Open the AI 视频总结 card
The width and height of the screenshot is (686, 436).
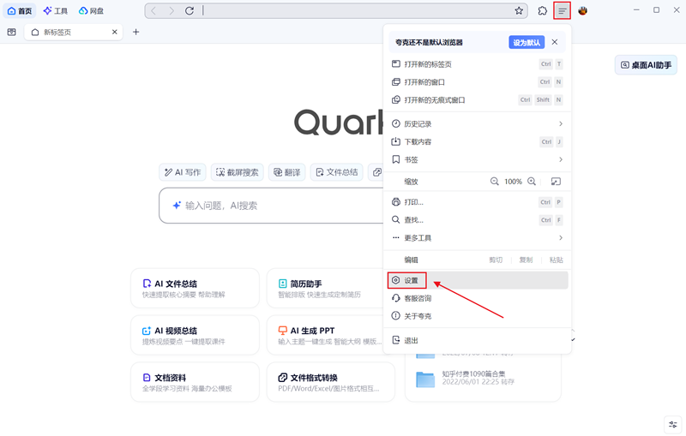pyautogui.click(x=196, y=335)
